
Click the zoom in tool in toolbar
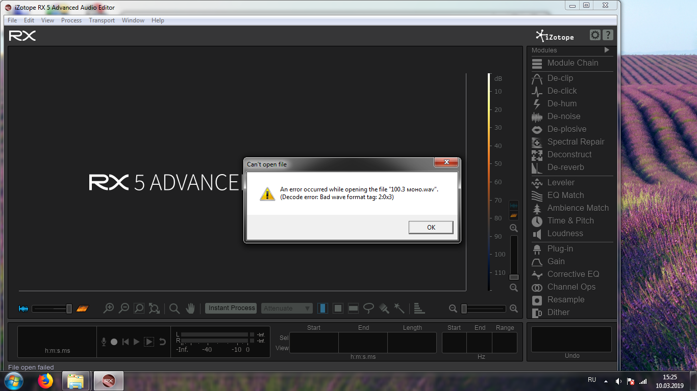point(109,309)
